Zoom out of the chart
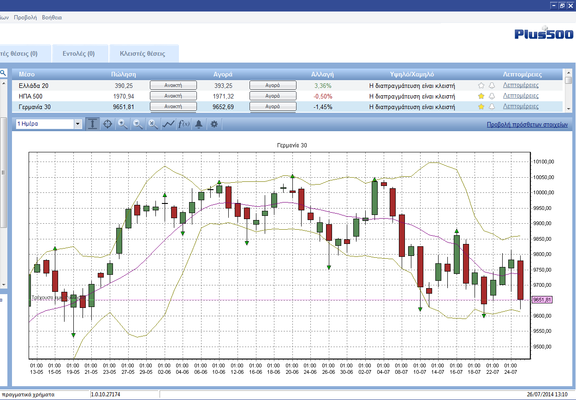Screen dimensions: 576x400 click(138, 124)
